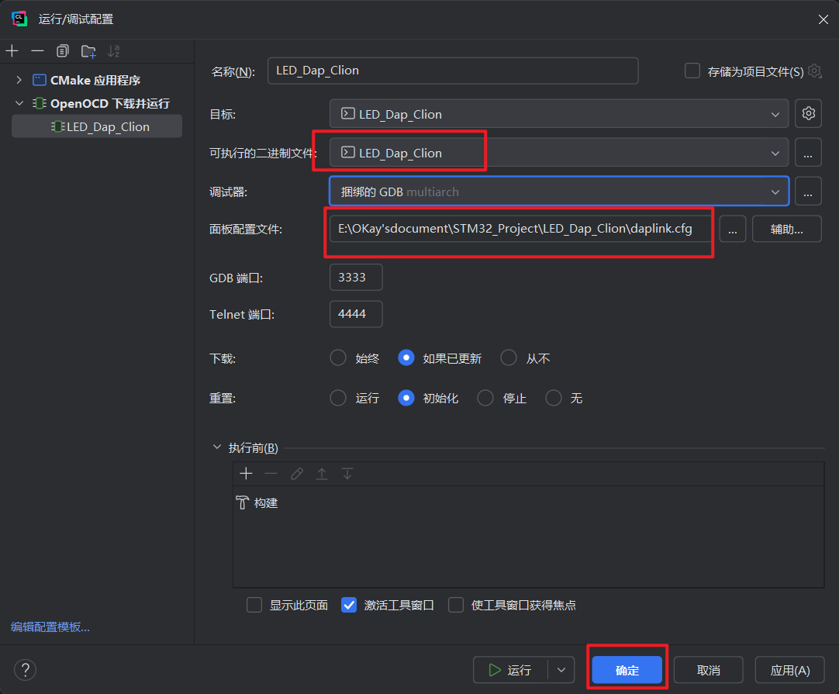Confirm with the 确定 button
This screenshot has height=694, width=839.
click(627, 670)
